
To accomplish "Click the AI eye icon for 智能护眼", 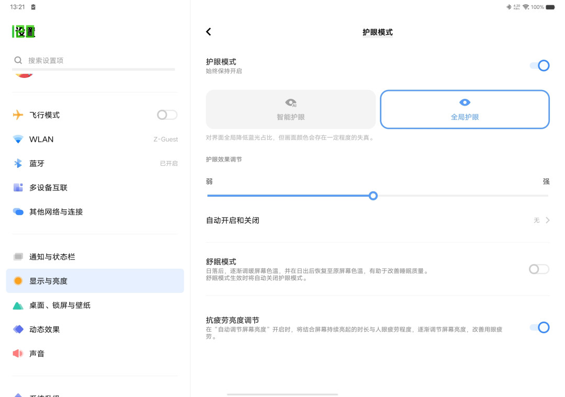I will click(x=291, y=103).
